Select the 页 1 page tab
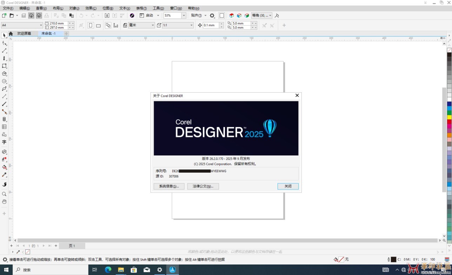Screen dimensions: 452x275 pyautogui.click(x=72, y=246)
